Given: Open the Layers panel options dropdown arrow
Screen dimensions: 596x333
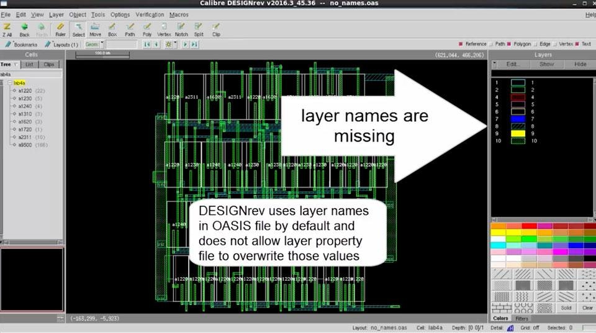Looking at the screenshot, I should point(494,64).
